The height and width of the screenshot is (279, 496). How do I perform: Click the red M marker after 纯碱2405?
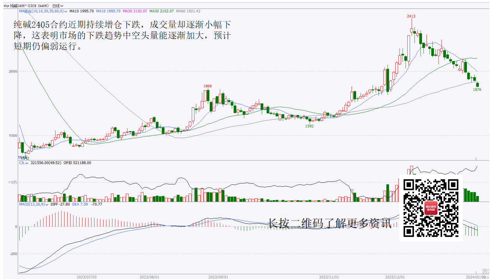[x=25, y=5]
